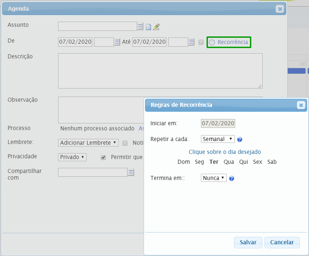309x256 pixels.
Task: Open the Repetir a cada dropdown
Action: 218,139
